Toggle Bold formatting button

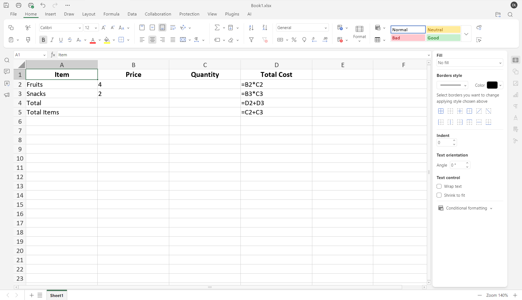pos(43,40)
